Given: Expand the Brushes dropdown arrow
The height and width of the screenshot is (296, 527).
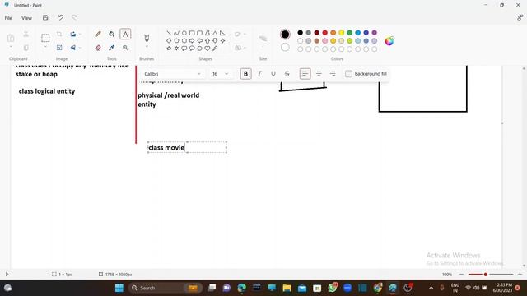Looking at the screenshot, I should point(147,48).
